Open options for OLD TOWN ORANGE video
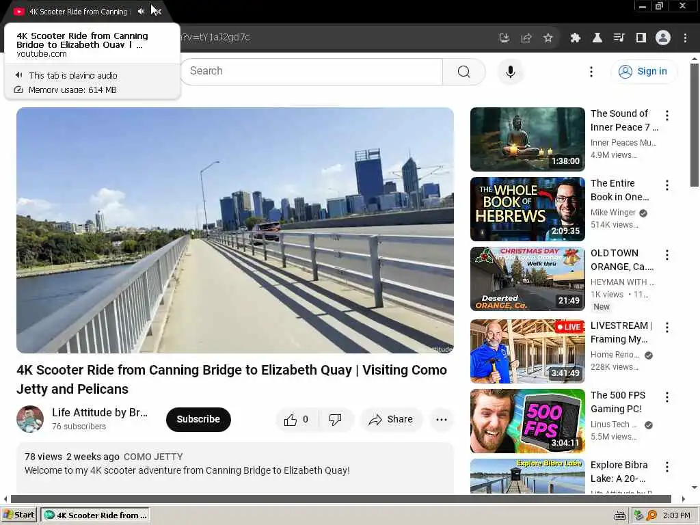 [667, 254]
